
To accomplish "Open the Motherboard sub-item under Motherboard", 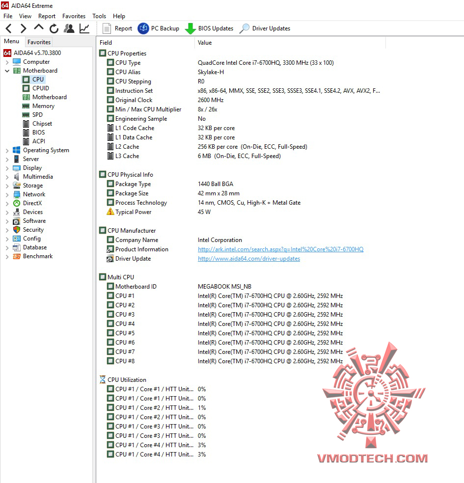I will click(44, 97).
